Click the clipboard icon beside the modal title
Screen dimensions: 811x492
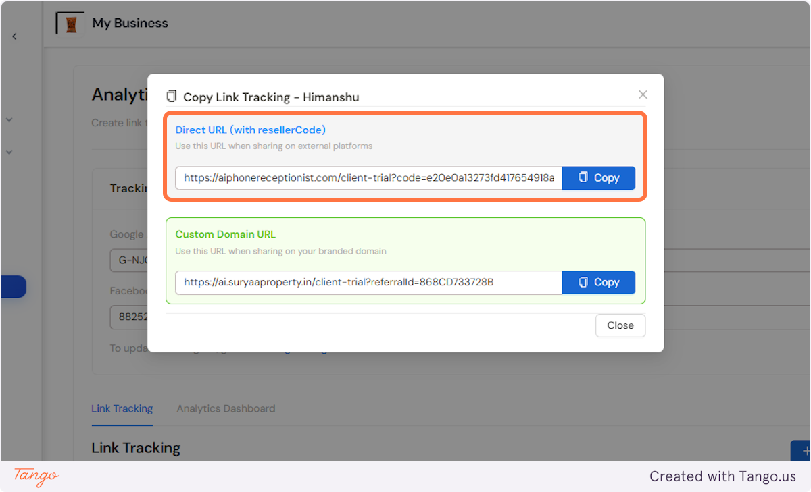172,96
